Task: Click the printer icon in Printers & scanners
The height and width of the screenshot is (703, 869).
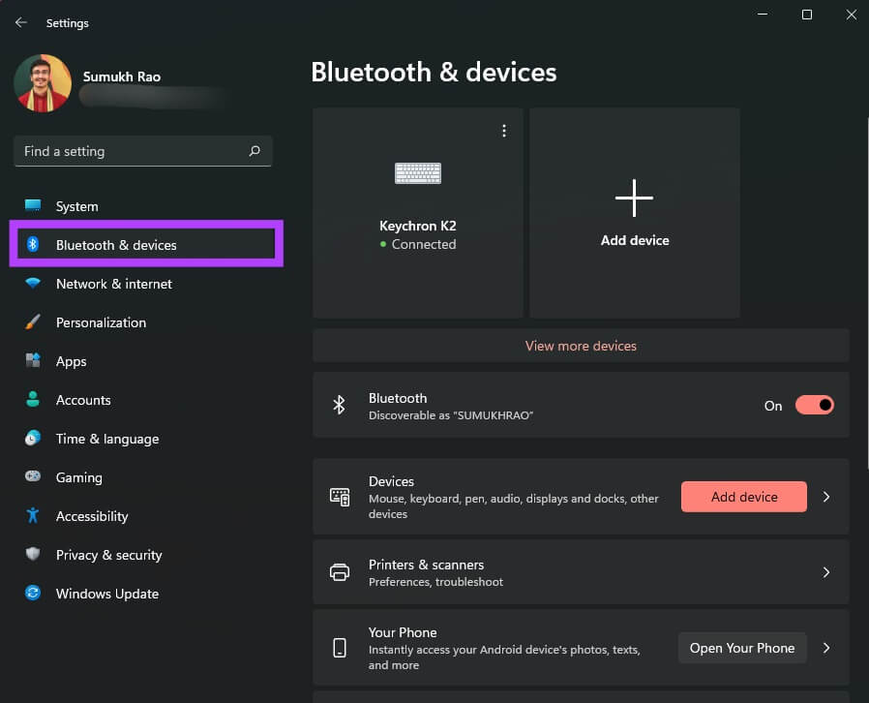Action: pos(340,572)
